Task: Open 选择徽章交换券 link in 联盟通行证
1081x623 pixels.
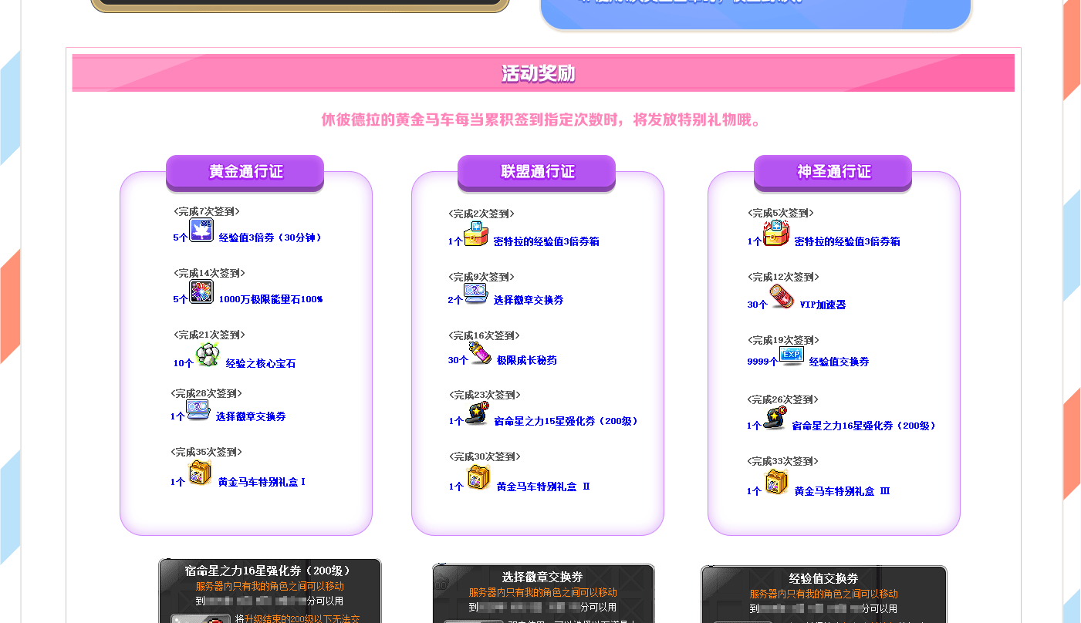Action: tap(529, 300)
